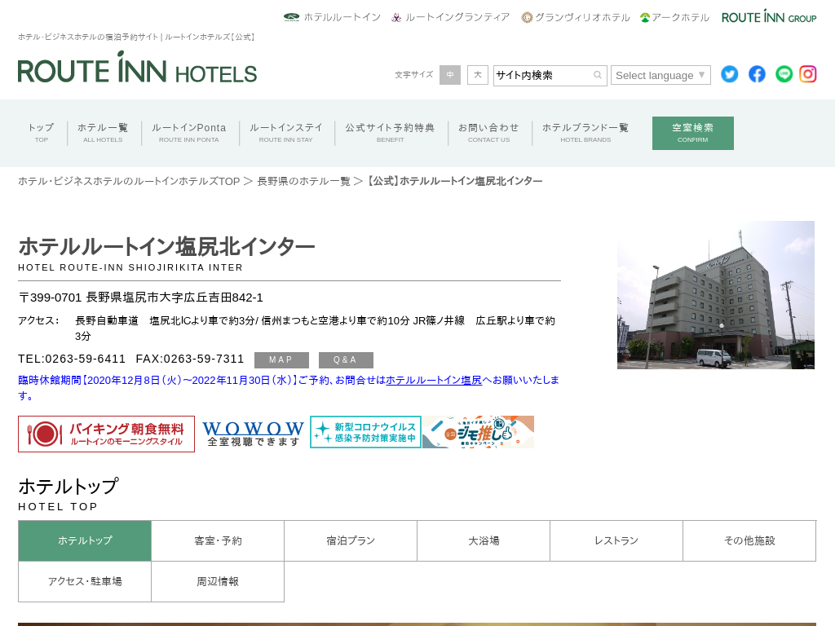Select the 周辺情報 tab
This screenshot has width=835, height=626.
pos(218,582)
